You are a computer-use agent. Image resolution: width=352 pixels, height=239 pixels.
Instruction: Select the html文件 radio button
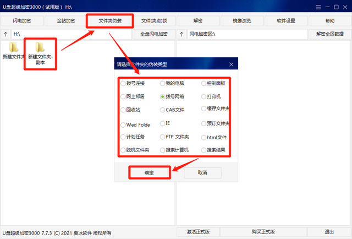204,138
